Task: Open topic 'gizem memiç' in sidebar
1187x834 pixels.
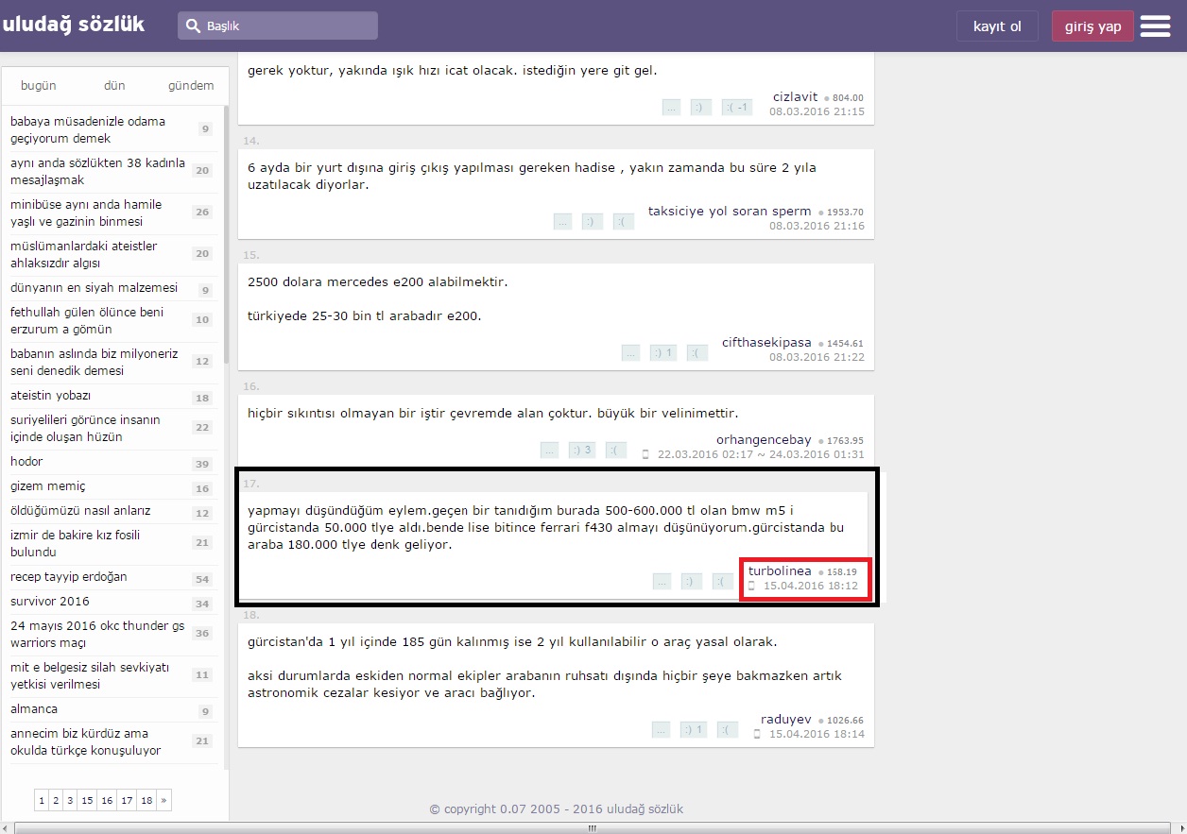Action: (48, 486)
